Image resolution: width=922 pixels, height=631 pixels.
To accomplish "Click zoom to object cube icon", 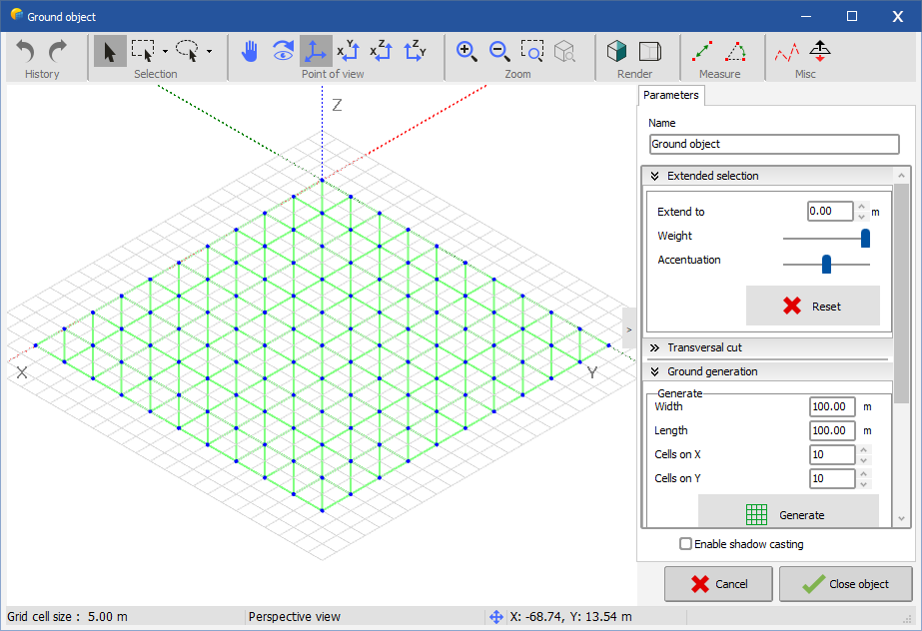I will 565,51.
